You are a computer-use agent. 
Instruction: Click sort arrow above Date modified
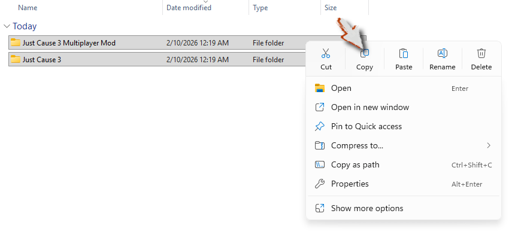click(205, 2)
